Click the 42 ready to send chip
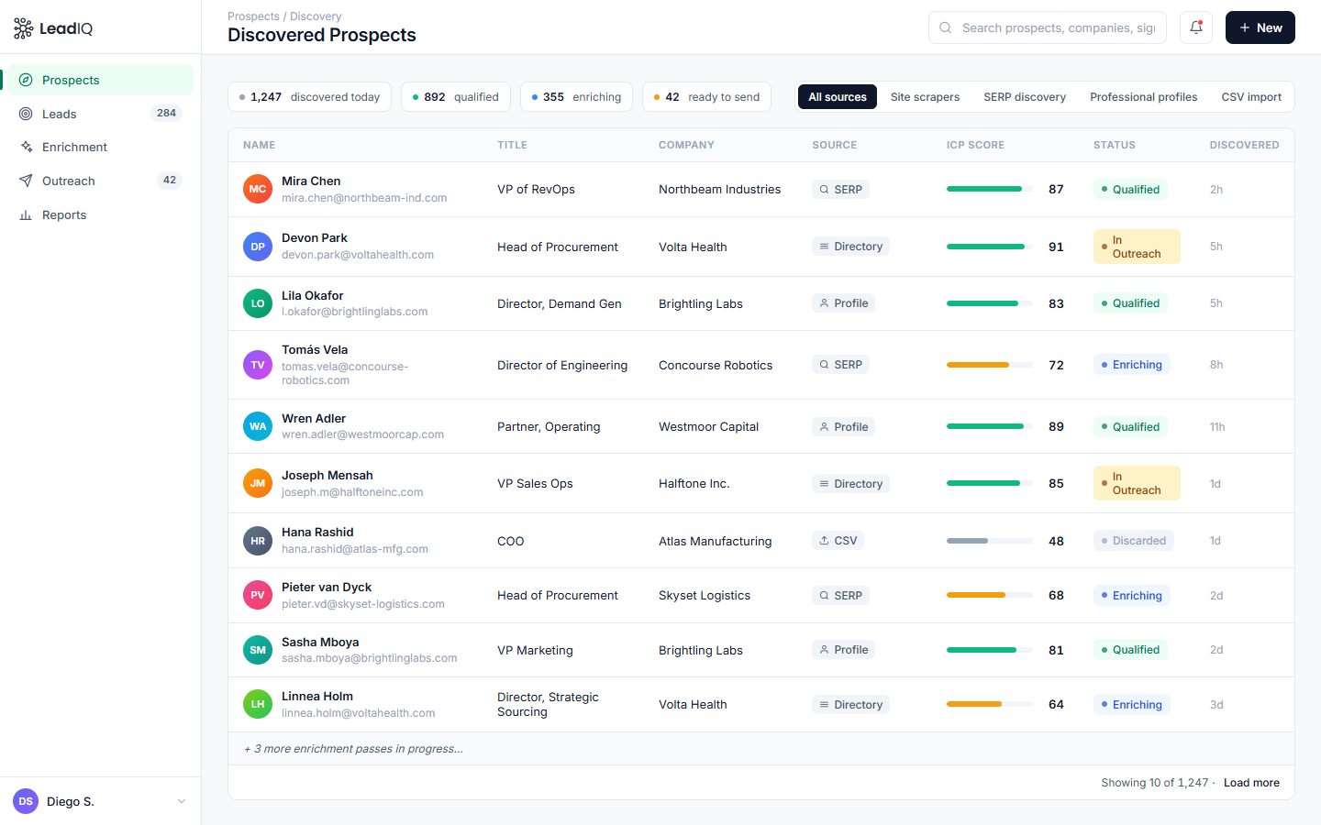1321x825 pixels. pyautogui.click(x=706, y=97)
